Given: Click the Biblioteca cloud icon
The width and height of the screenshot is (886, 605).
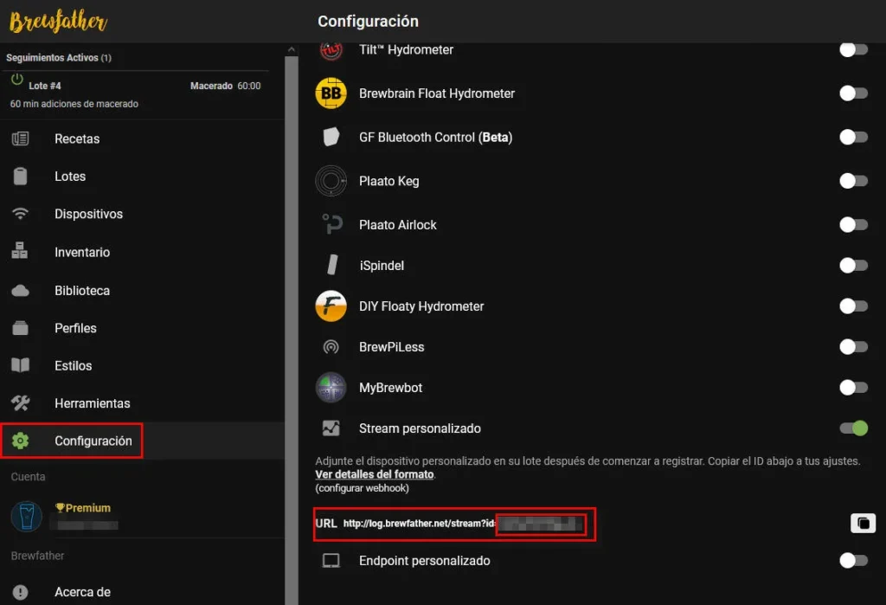Looking at the screenshot, I should pos(21,291).
